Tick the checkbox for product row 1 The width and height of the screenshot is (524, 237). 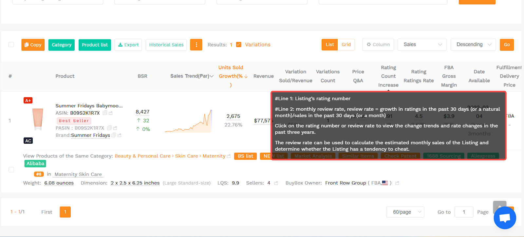pyautogui.click(x=11, y=170)
